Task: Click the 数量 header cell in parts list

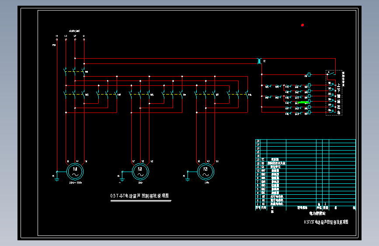Action: (x=326, y=208)
